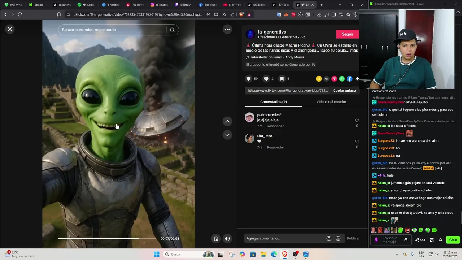
Task: Click the Kick chat 'Enviar un mensaje' field
Action: tap(391, 240)
